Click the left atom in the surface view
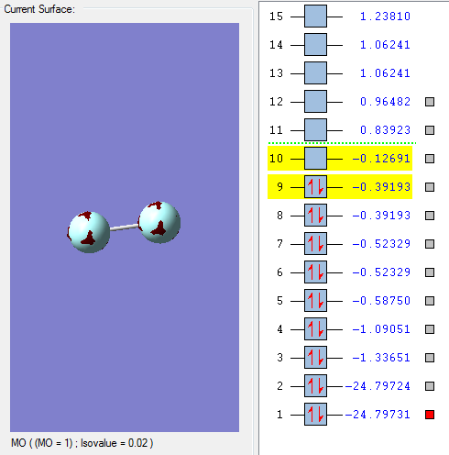449x455 pixels. point(88,232)
